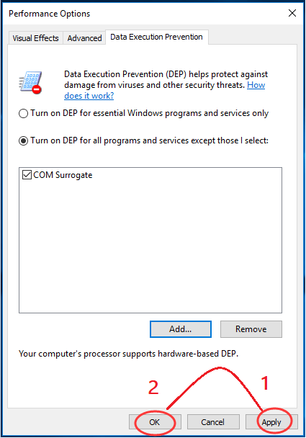Screen dimensions: 306x438
Task: Click the Remove button
Action: click(x=251, y=329)
